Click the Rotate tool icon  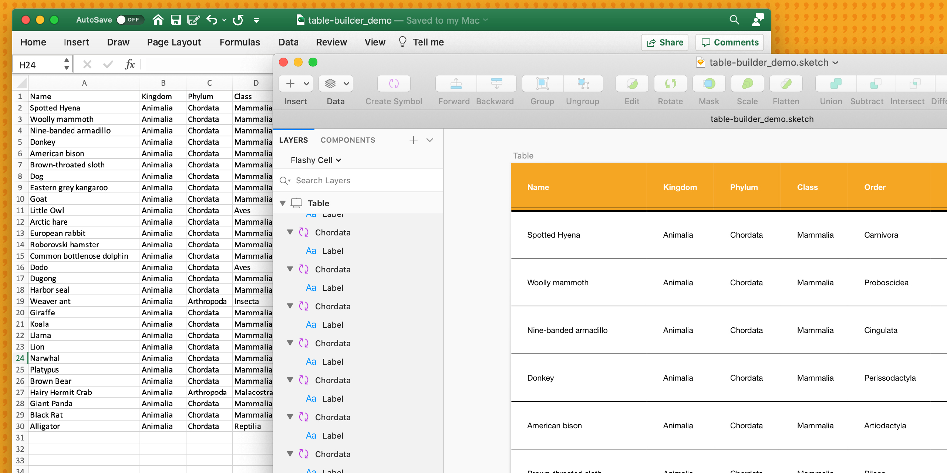click(670, 84)
